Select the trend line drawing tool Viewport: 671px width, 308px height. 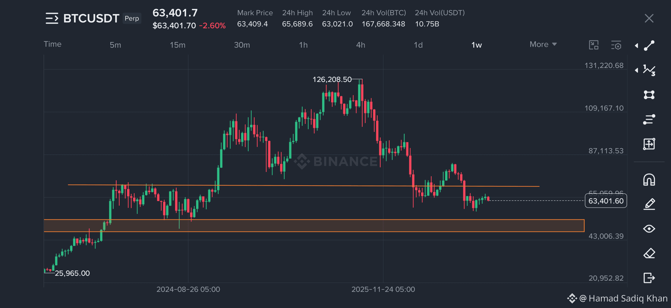pyautogui.click(x=649, y=45)
